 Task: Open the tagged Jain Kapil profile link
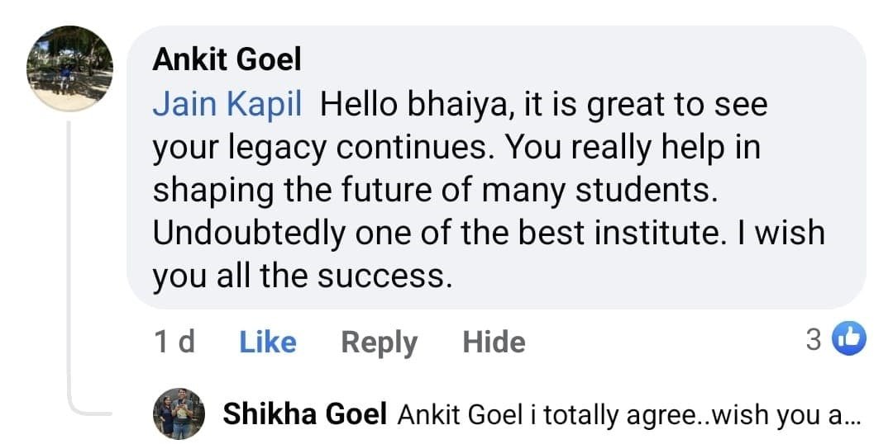(227, 105)
